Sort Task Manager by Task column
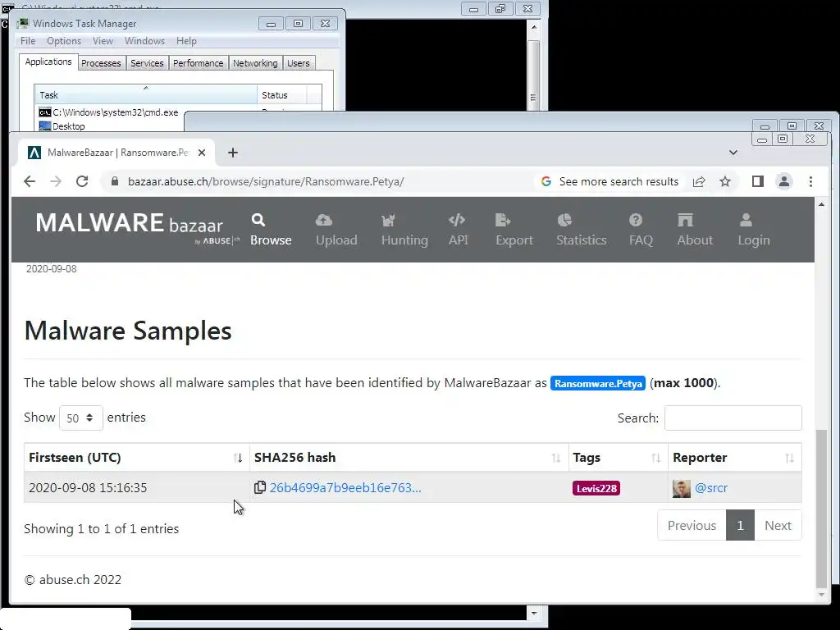Screen dimensions: 840x630 [146, 95]
